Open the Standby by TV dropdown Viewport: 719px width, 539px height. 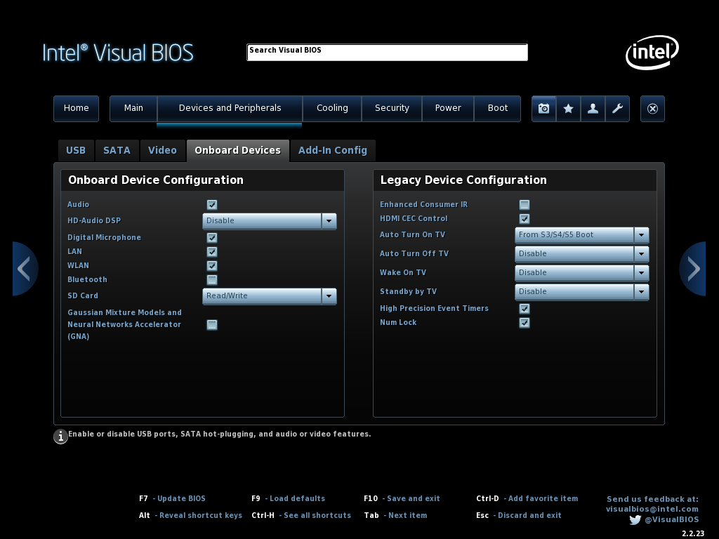point(582,291)
